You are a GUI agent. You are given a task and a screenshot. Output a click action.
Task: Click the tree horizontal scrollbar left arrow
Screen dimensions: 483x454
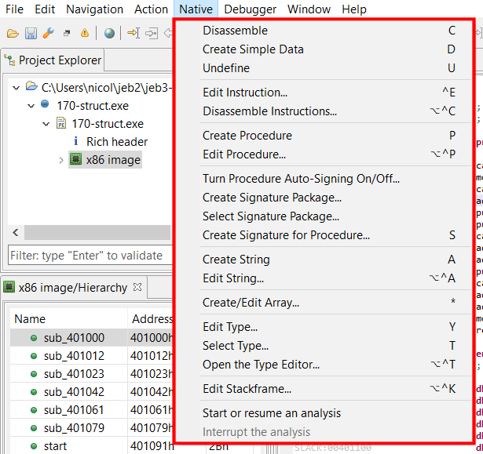pyautogui.click(x=16, y=232)
